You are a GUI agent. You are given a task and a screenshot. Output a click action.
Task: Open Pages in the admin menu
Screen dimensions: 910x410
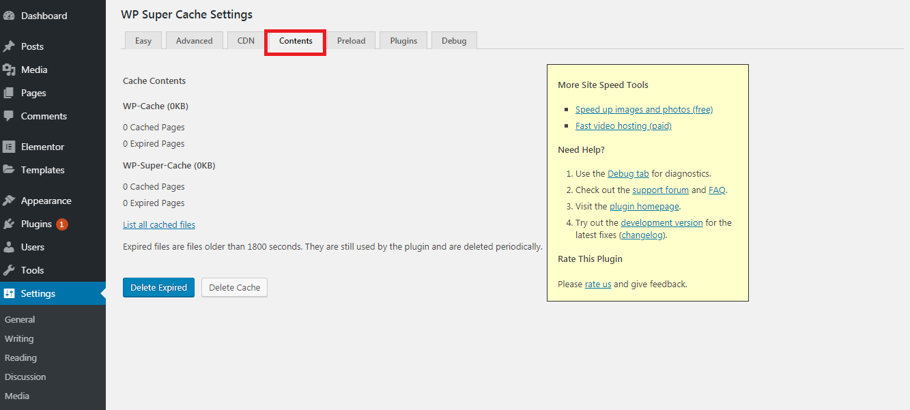tap(53, 93)
